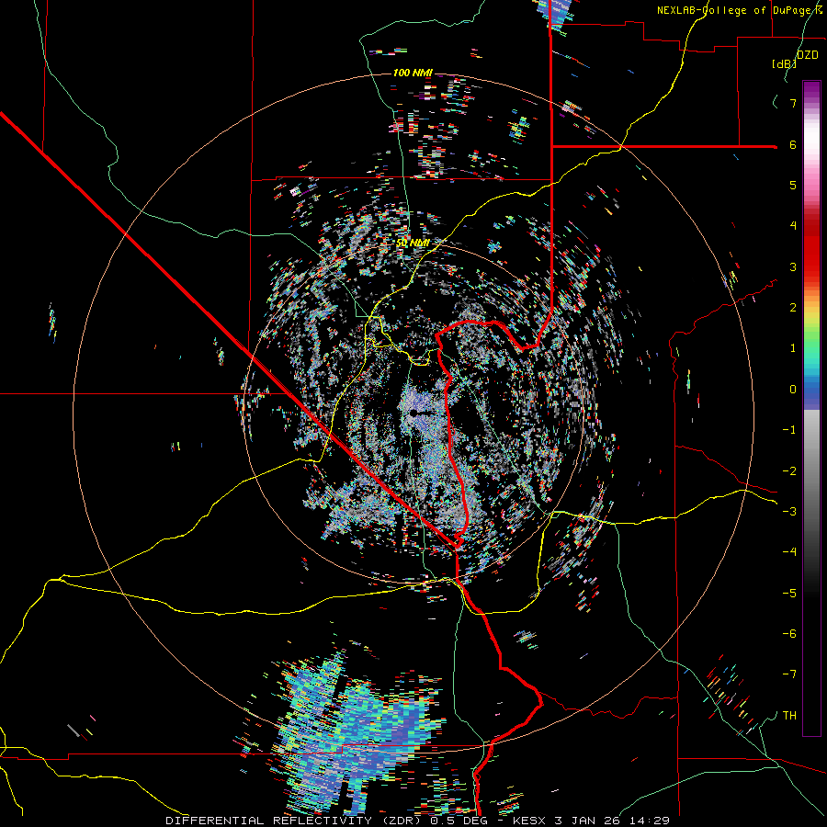Viewport: 827px width, 827px height.
Task: Click the "14:29" time in the caption
Action: point(649,821)
